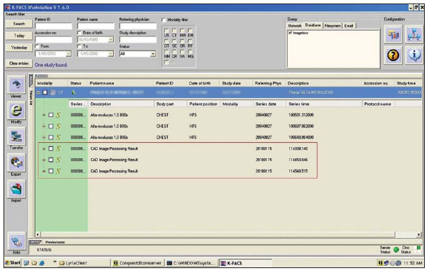Switch to C:\WINDOWS\system command window in taskbar

click(x=191, y=263)
